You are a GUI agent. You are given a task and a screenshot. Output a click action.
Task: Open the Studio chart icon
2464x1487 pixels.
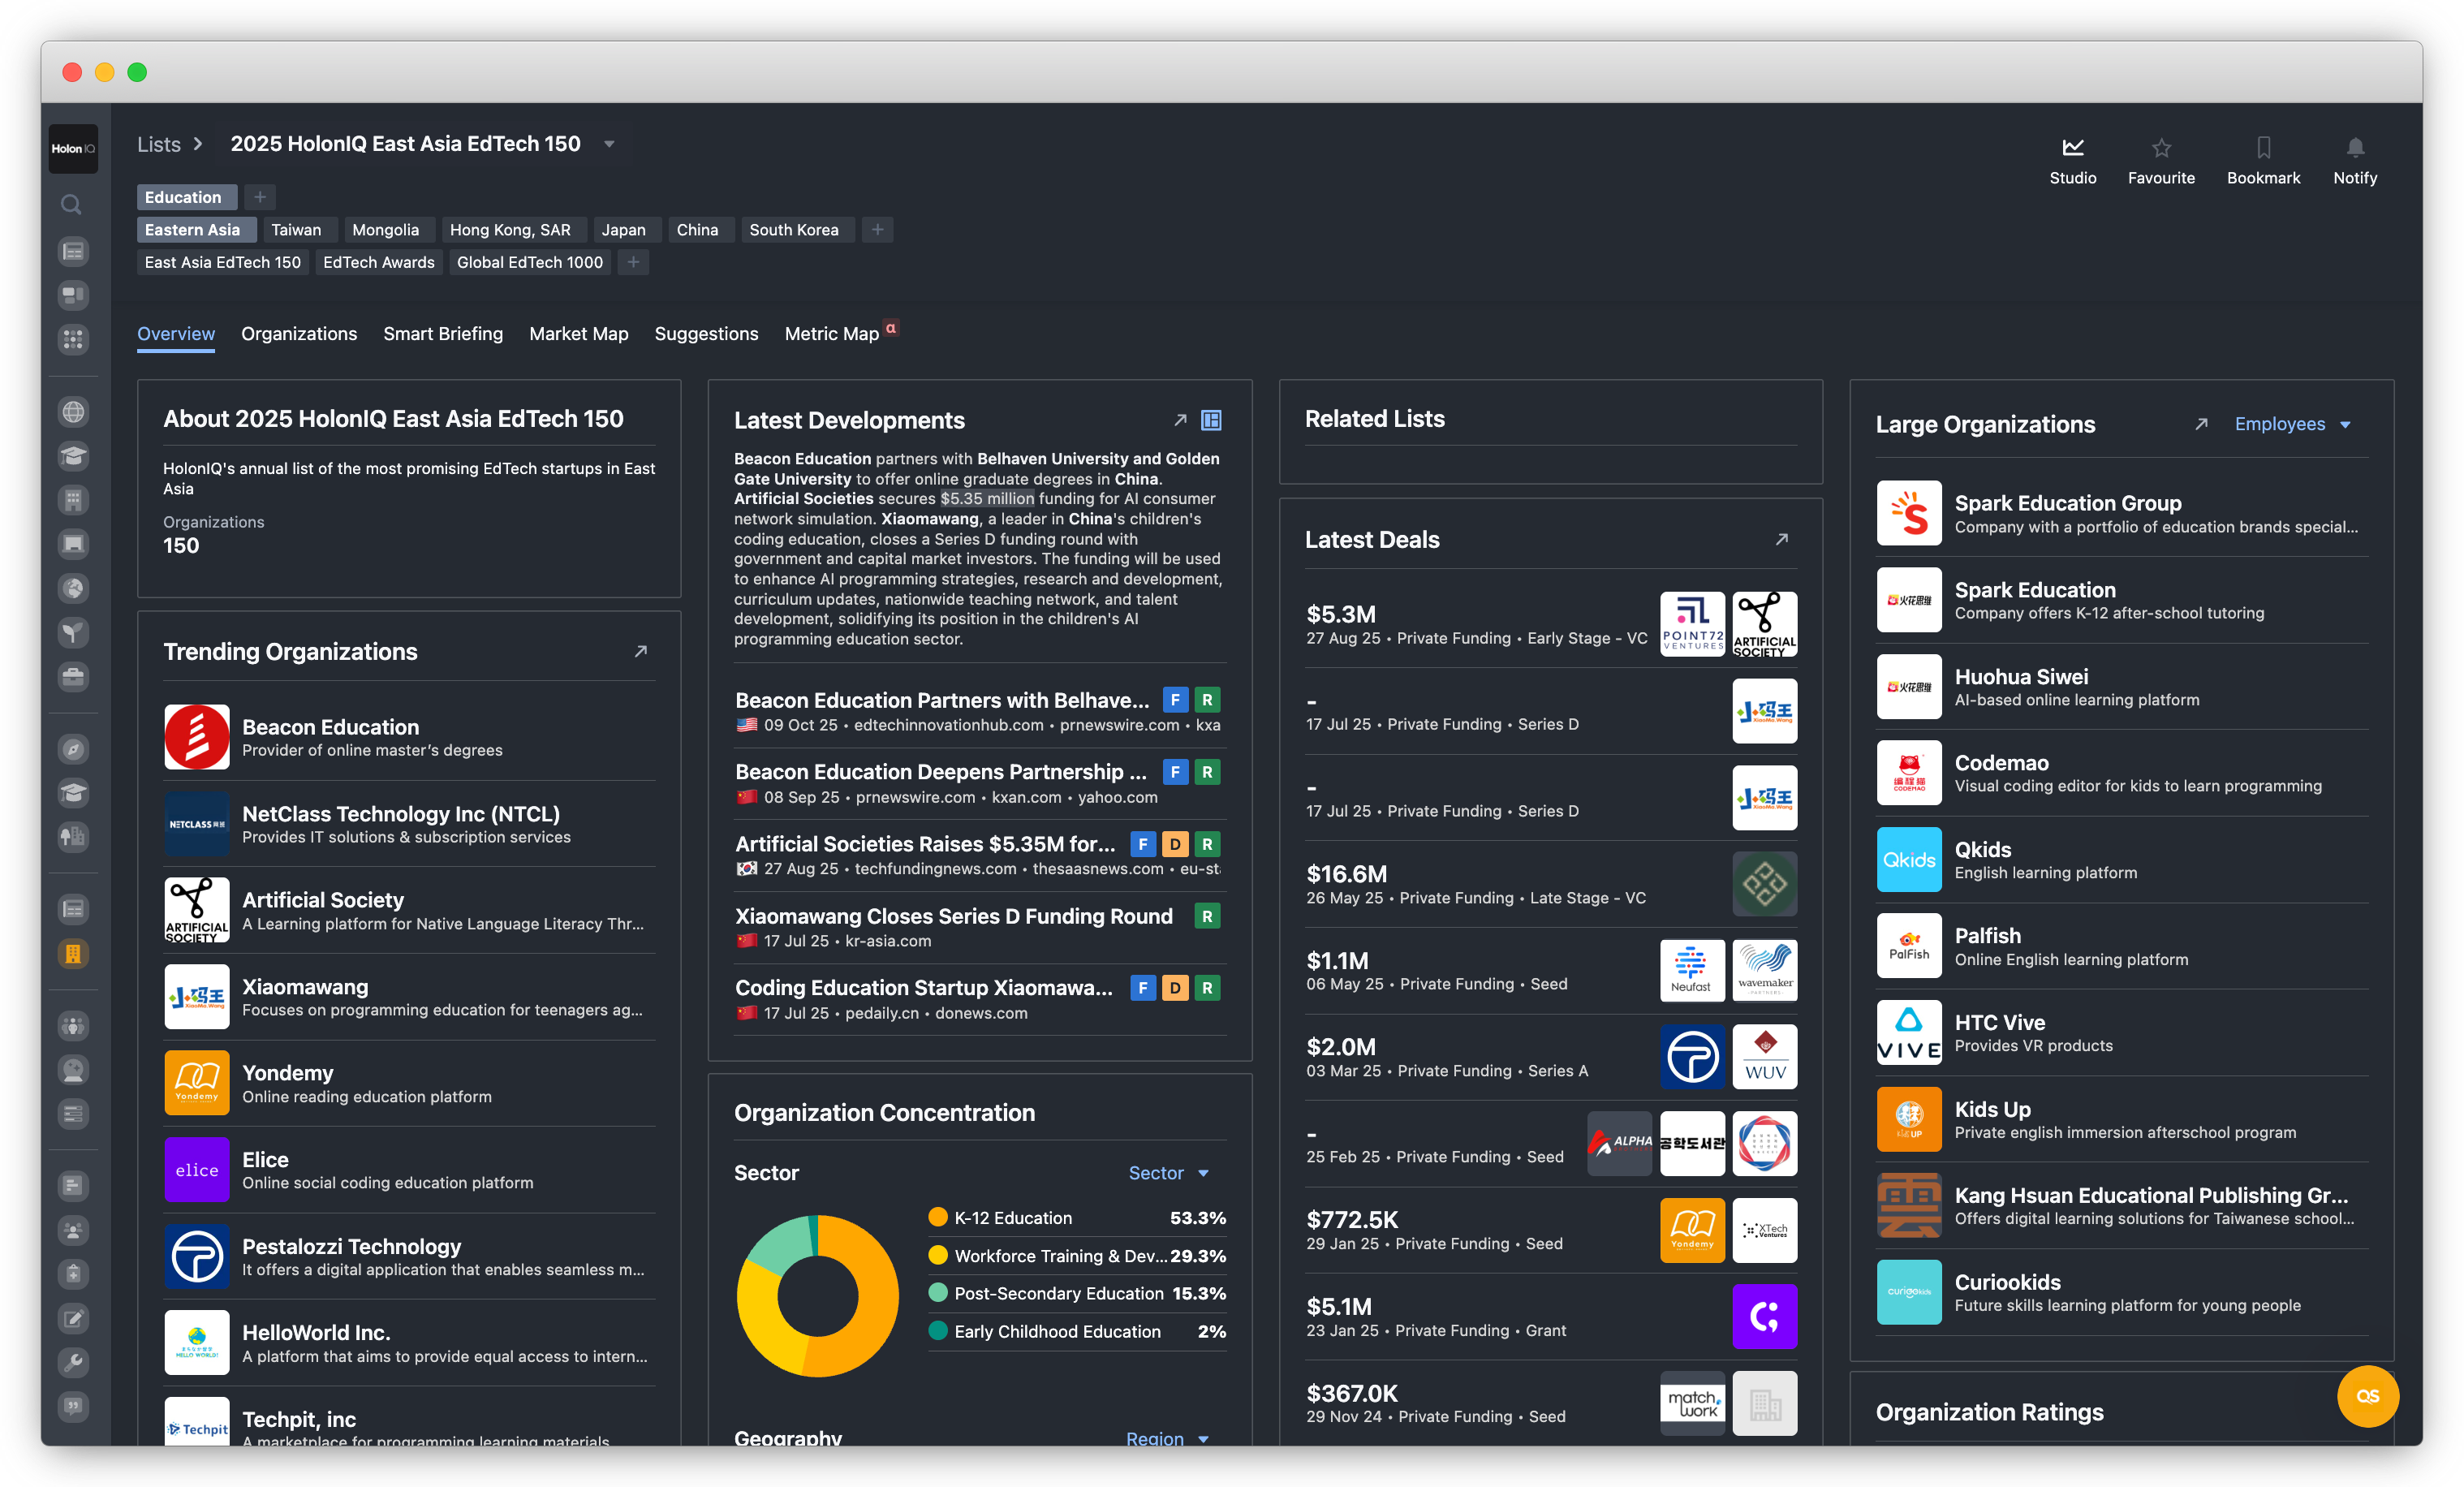pyautogui.click(x=2072, y=148)
